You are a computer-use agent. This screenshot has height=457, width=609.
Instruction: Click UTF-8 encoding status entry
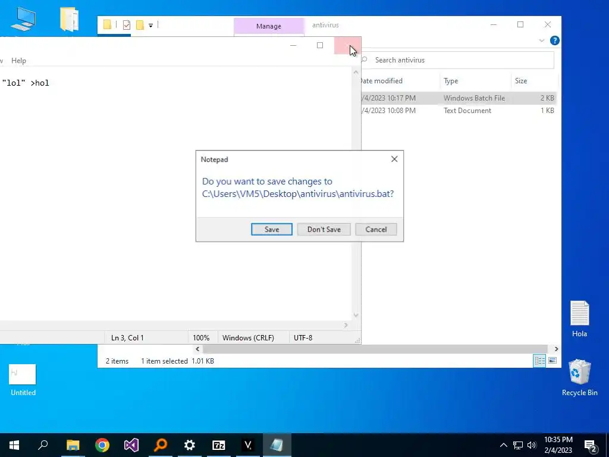[x=303, y=338]
